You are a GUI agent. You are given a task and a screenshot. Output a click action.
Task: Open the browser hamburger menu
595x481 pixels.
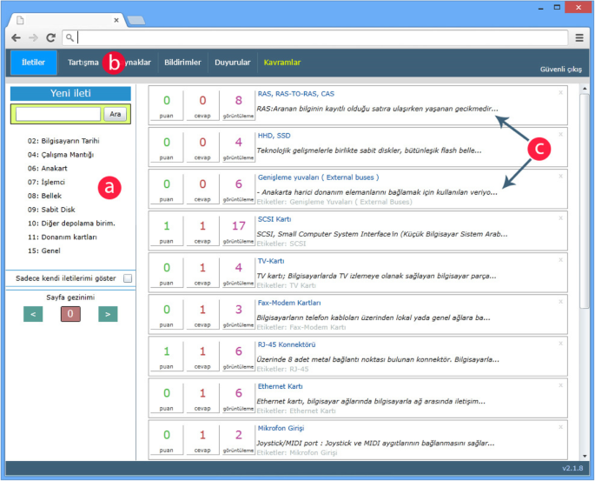[x=579, y=38]
